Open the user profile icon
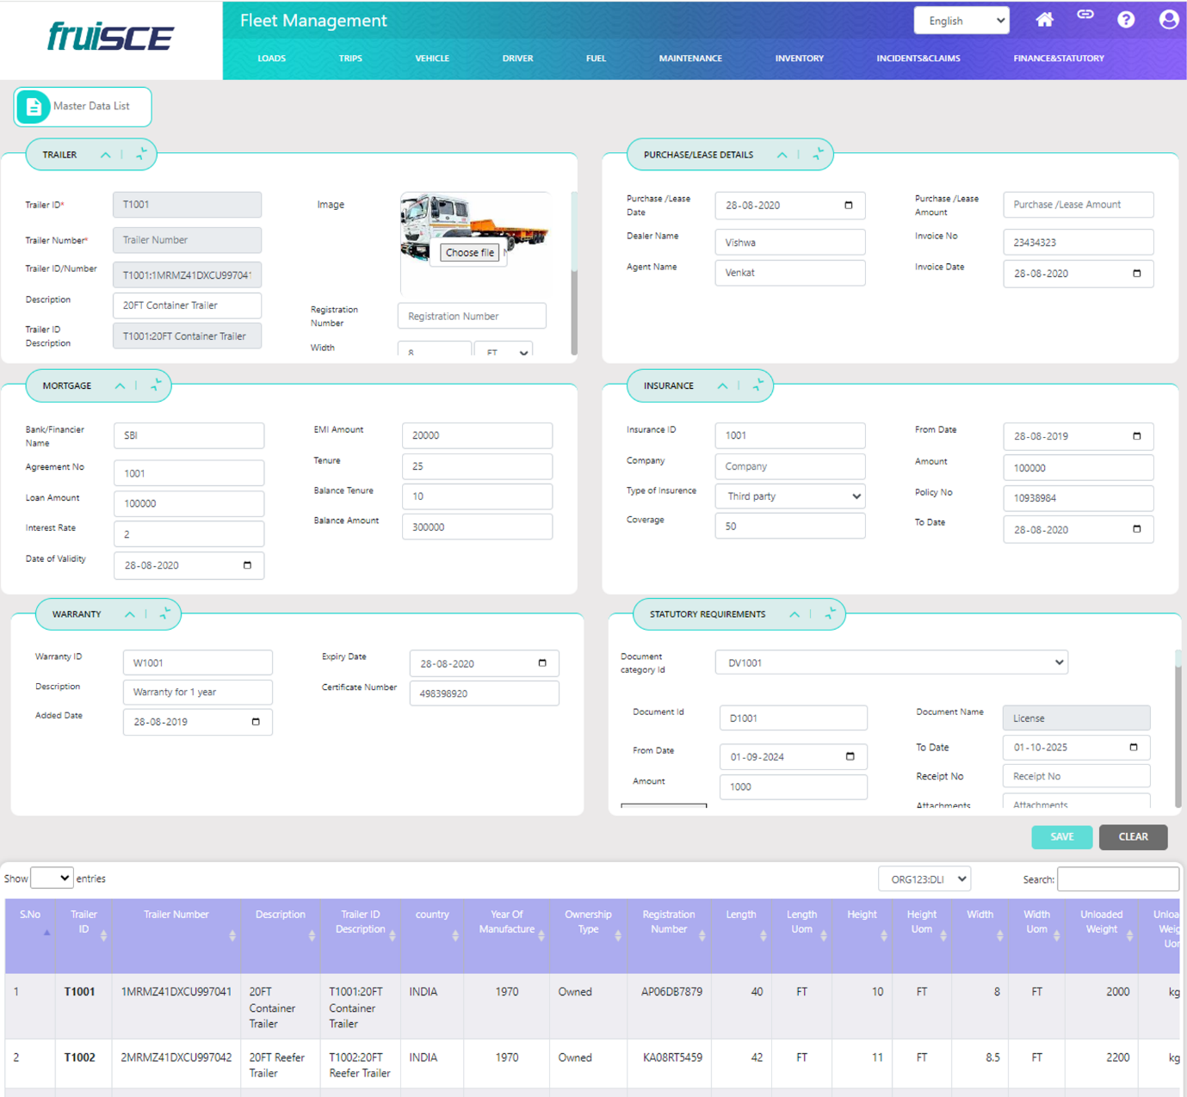1187x1097 pixels. click(x=1168, y=20)
